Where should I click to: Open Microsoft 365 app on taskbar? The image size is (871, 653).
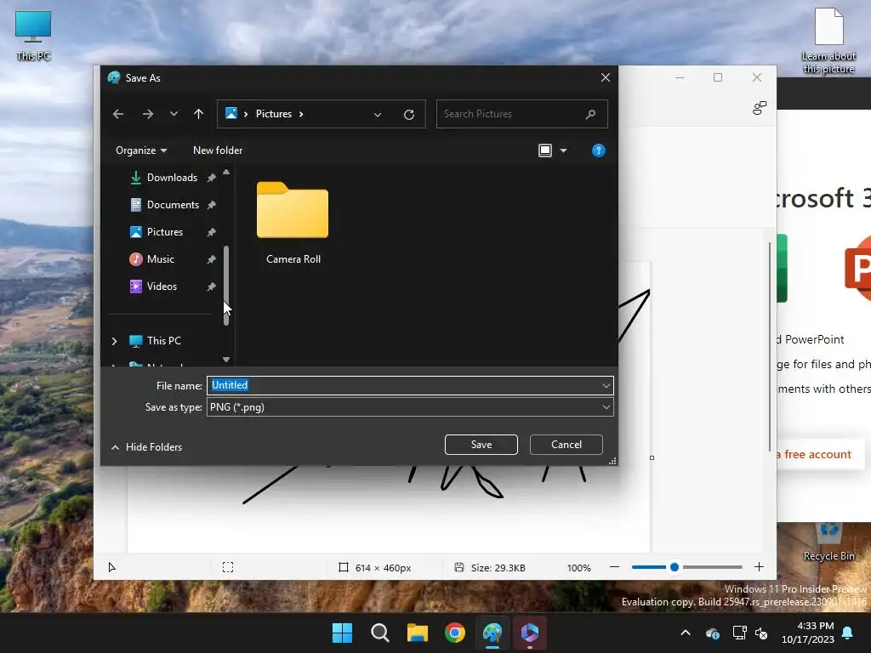[530, 633]
